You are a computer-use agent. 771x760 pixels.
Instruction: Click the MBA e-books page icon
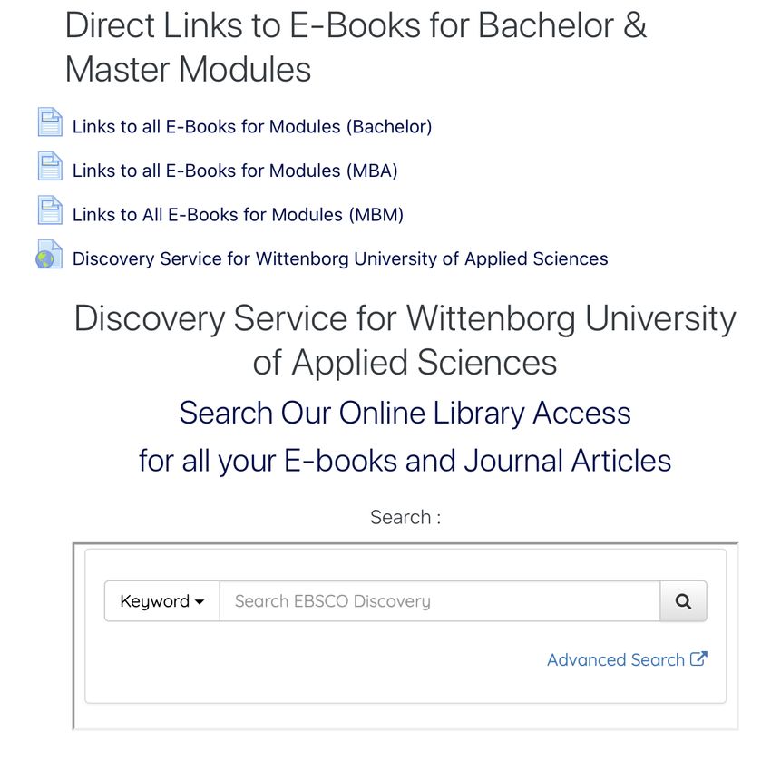click(x=50, y=166)
